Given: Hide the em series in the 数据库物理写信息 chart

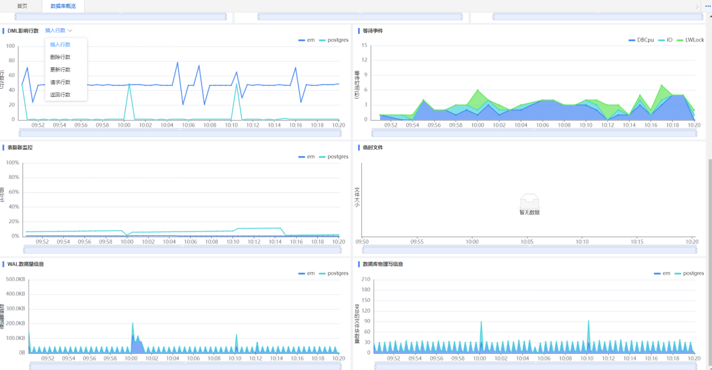Looking at the screenshot, I should (x=662, y=274).
